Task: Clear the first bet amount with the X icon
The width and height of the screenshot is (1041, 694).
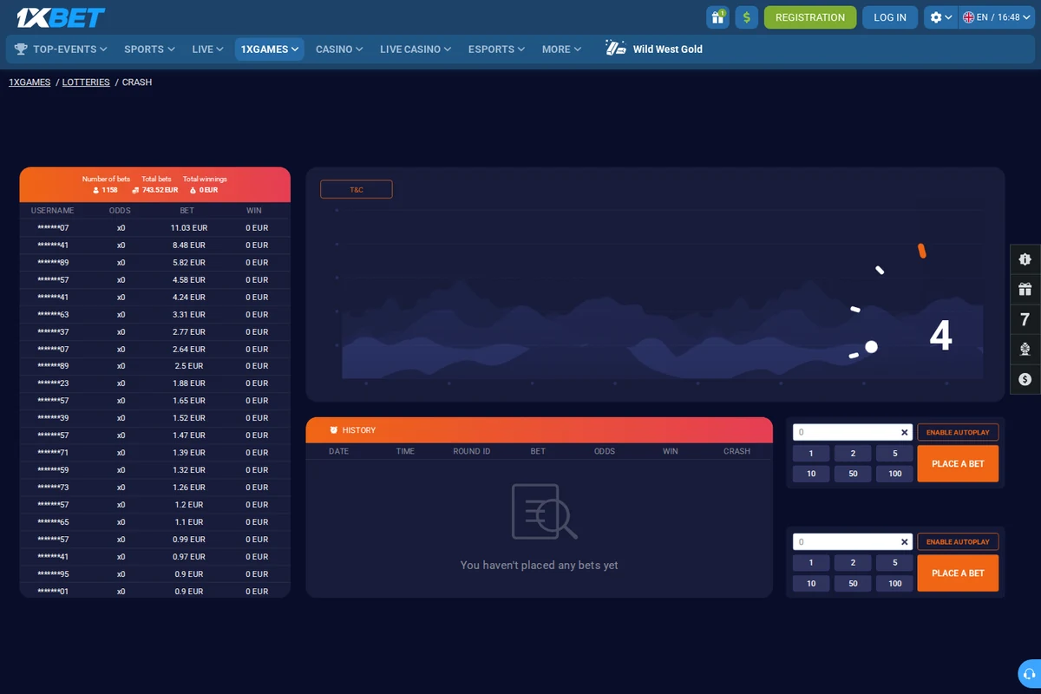Action: (x=904, y=432)
